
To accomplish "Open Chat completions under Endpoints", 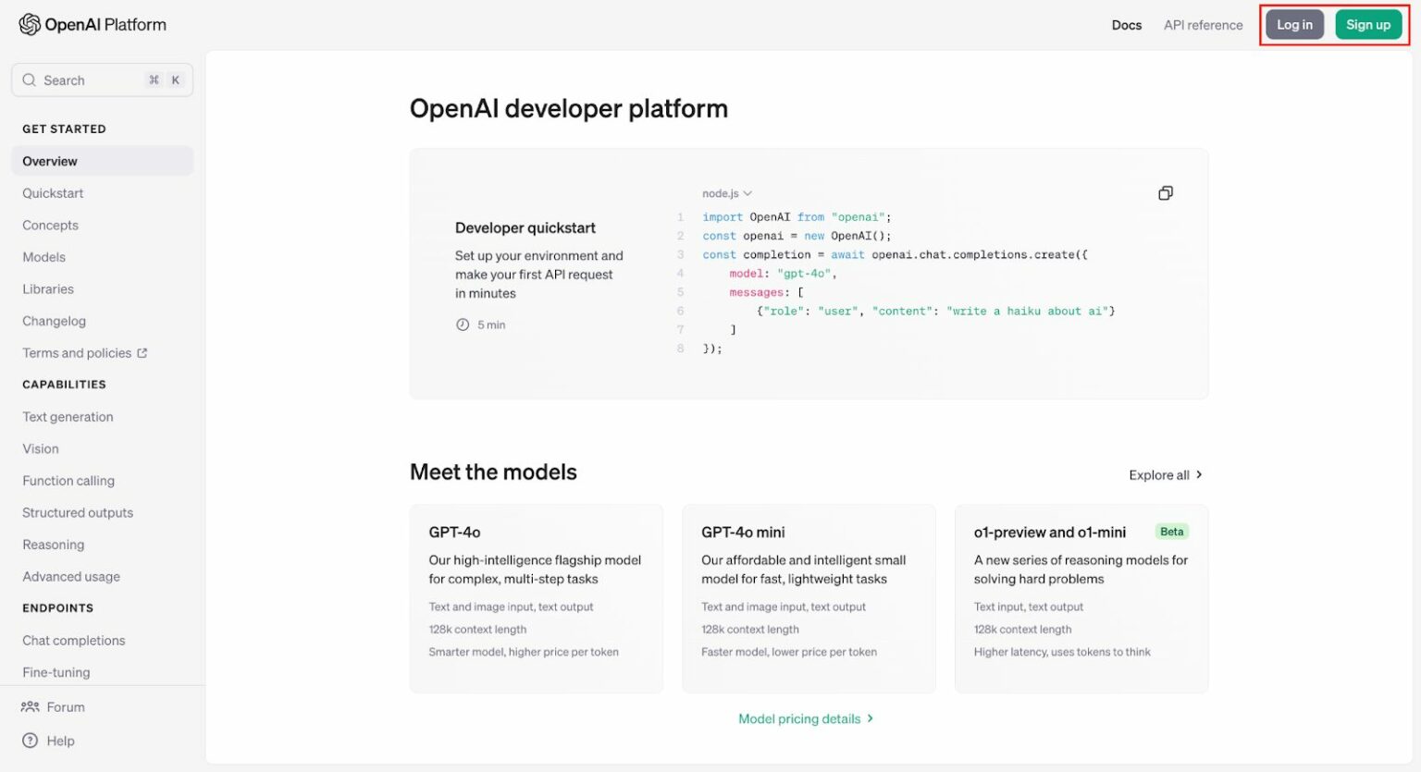I will (x=73, y=640).
